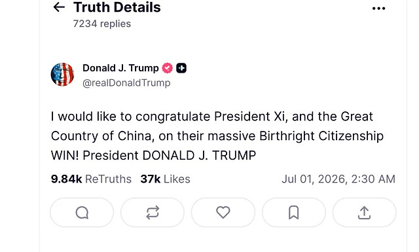Go back using the left arrow

pos(59,7)
